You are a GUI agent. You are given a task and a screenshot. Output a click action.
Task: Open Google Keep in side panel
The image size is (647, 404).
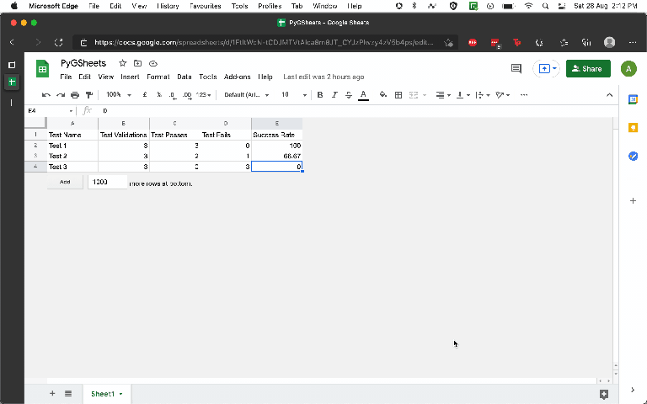point(634,127)
